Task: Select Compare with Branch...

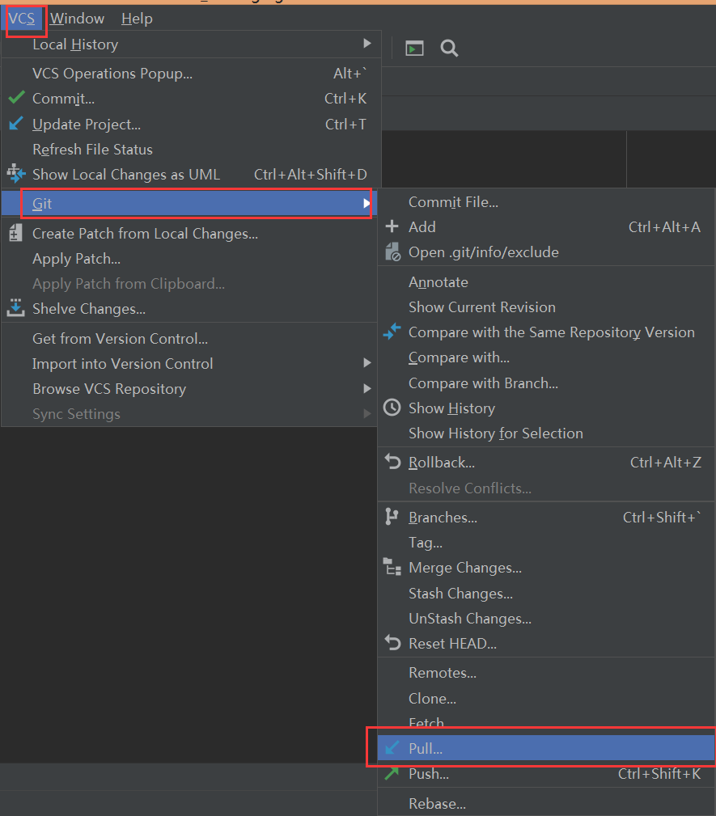Action: (x=546, y=383)
